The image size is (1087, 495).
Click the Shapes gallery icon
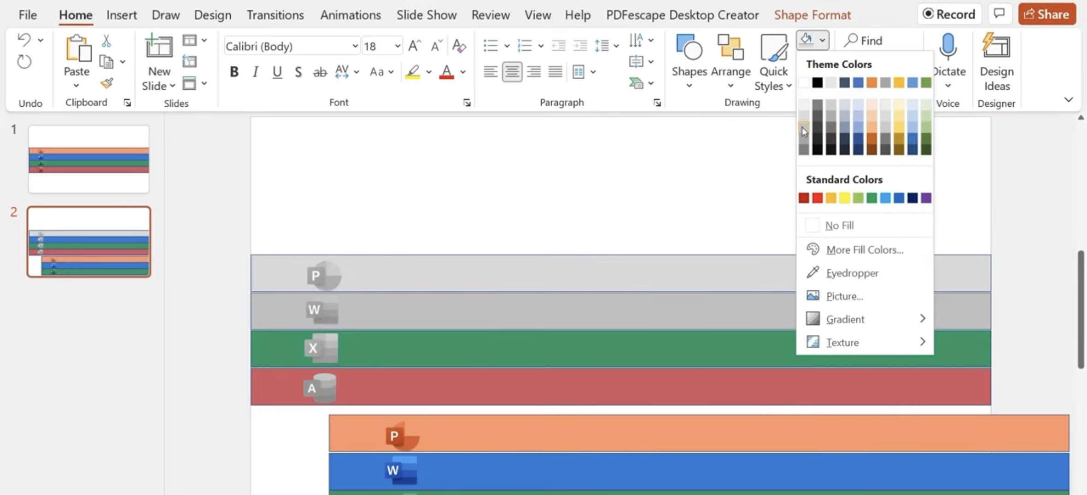pos(689,47)
